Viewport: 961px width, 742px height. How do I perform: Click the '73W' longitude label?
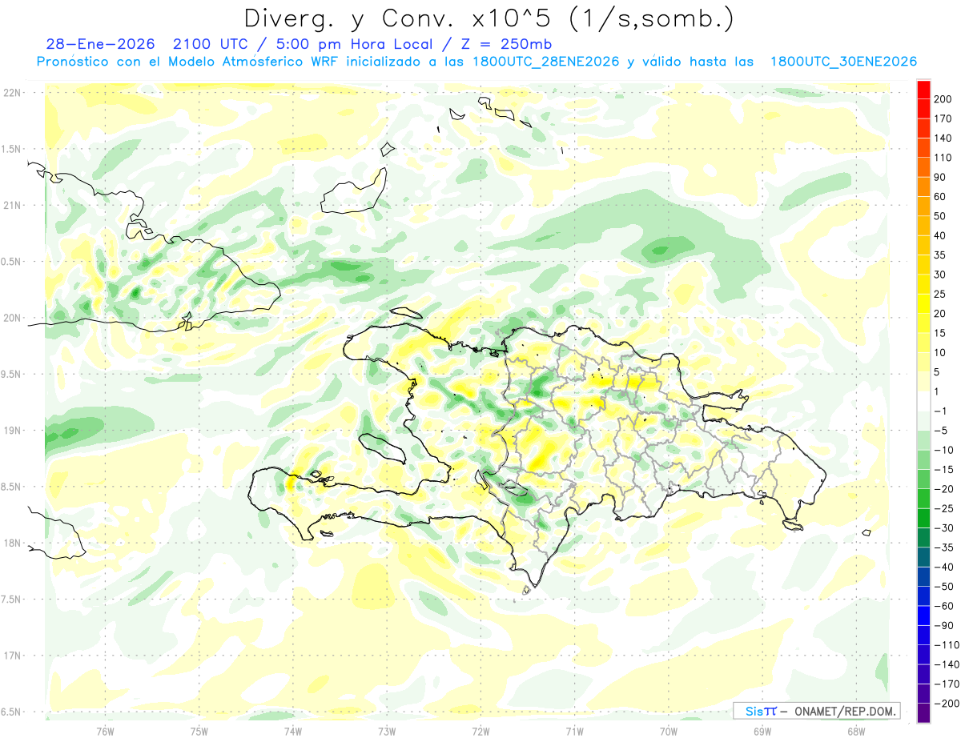[x=387, y=732]
